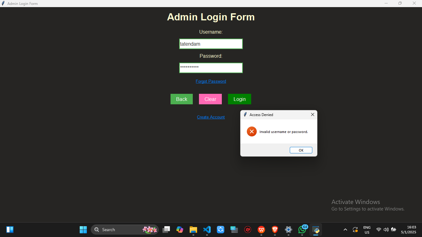This screenshot has height=237, width=422.
Task: Open WPS Office from the taskbar
Action: tap(261, 230)
